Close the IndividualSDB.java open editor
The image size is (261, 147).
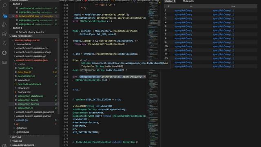click(13, 16)
